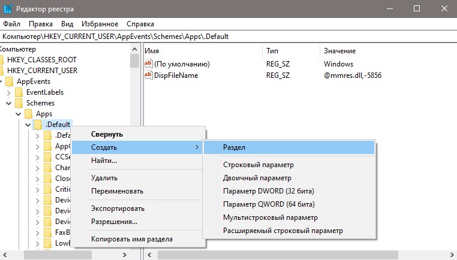Screen dimensions: 457x260
Task: Click the EventLabels folder icon
Action: 19,92
